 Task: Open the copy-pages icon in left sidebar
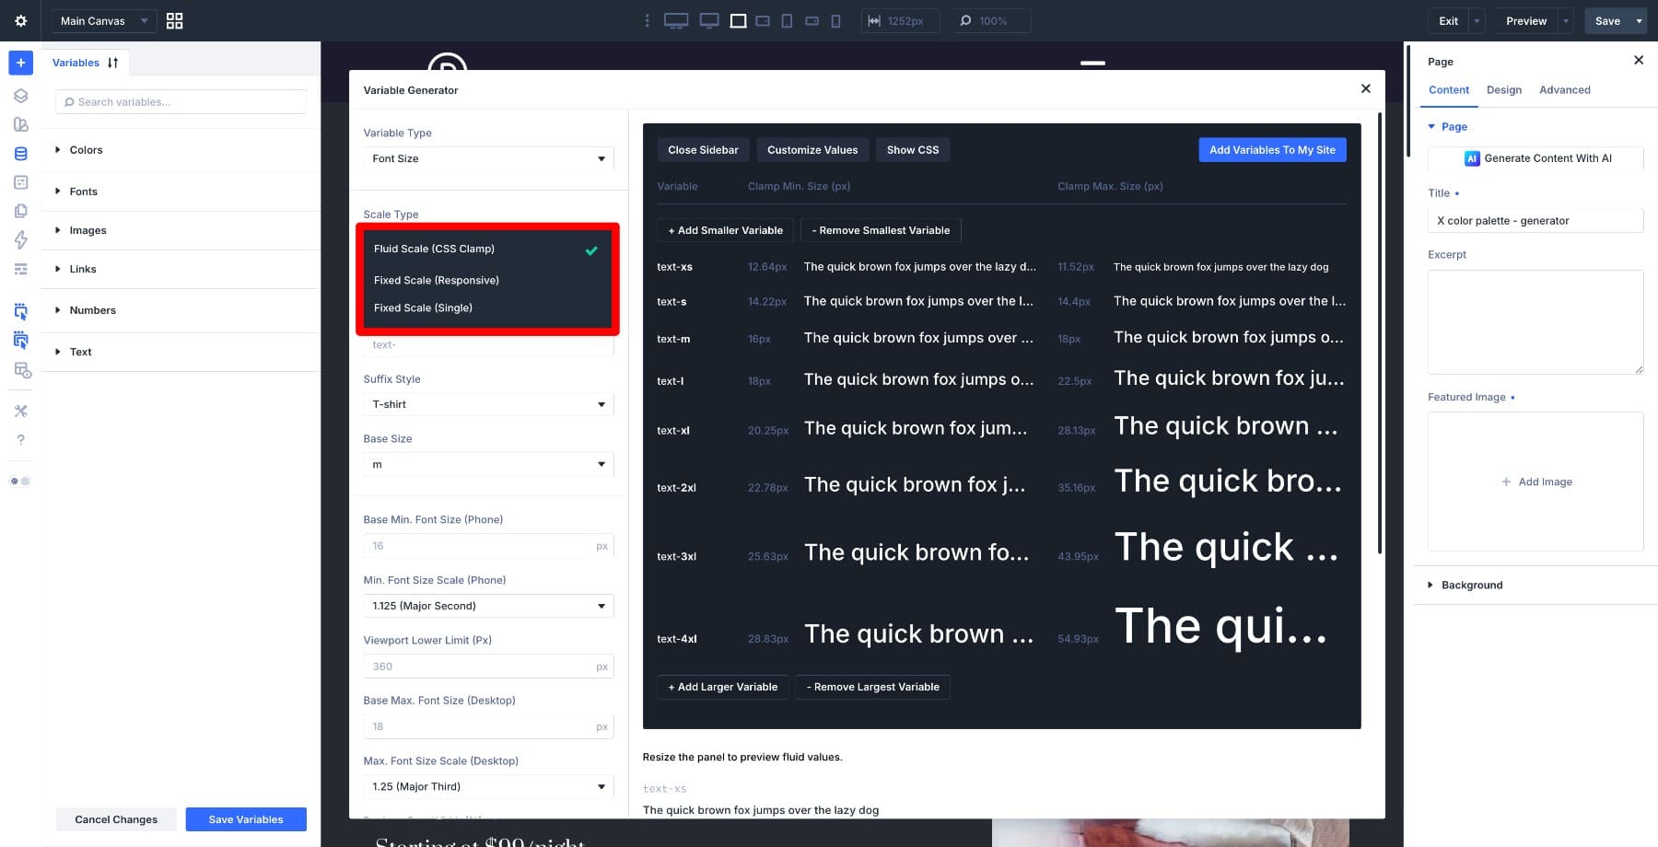pos(20,211)
